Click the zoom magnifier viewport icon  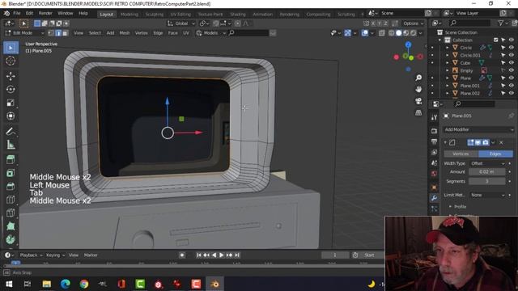click(x=418, y=78)
